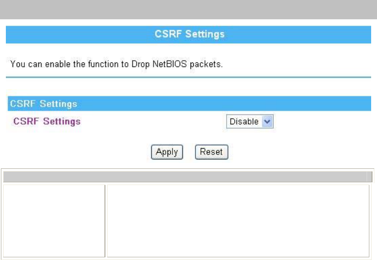Image resolution: width=377 pixels, height=260 pixels.
Task: Click the empty left lower panel
Action: (x=54, y=220)
